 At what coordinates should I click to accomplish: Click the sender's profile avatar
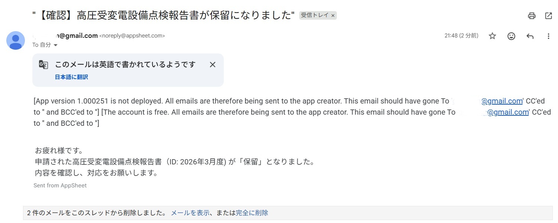point(16,40)
